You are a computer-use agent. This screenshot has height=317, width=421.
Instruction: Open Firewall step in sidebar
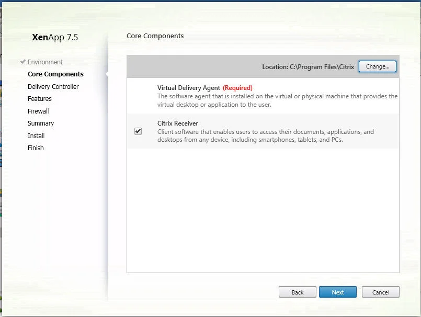point(38,111)
